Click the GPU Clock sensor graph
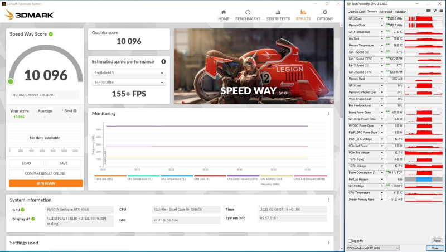The image size is (446, 252). pyautogui.click(x=424, y=18)
